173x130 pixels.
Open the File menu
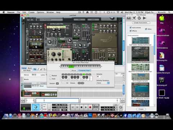click(x=18, y=12)
